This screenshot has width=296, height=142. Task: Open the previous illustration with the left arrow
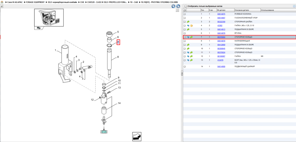tap(173, 6)
